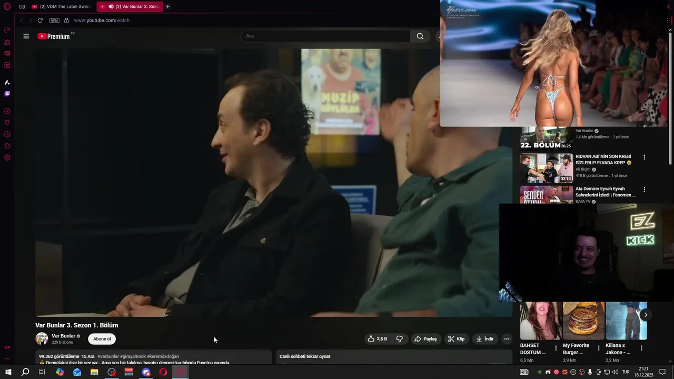Open the Opera GX main menu logo
Screen dimensions: 674x379
coord(7,7)
